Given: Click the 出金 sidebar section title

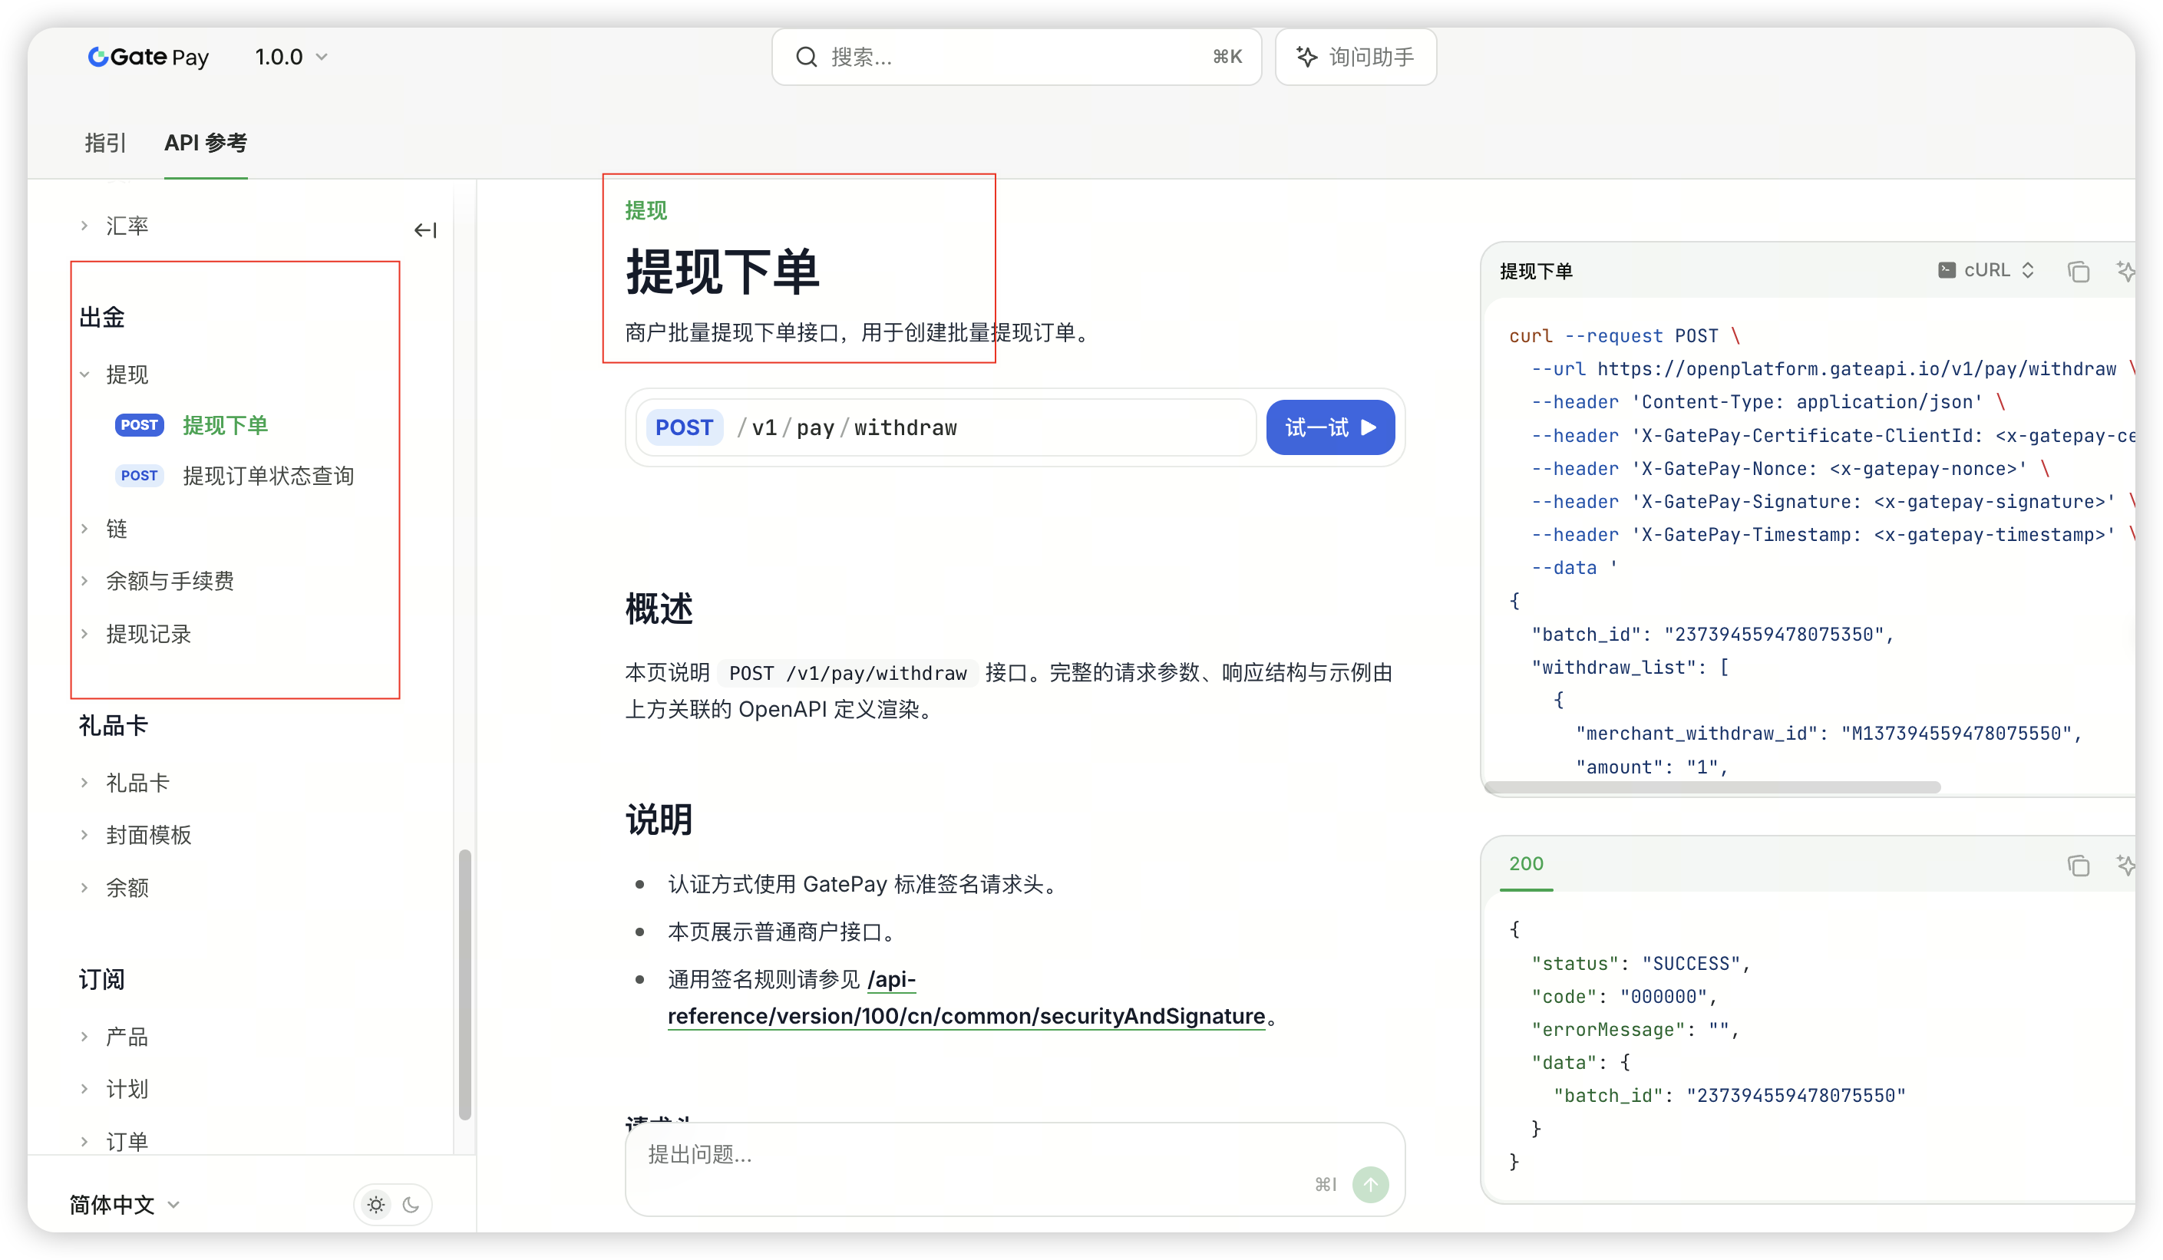Looking at the screenshot, I should click(102, 318).
